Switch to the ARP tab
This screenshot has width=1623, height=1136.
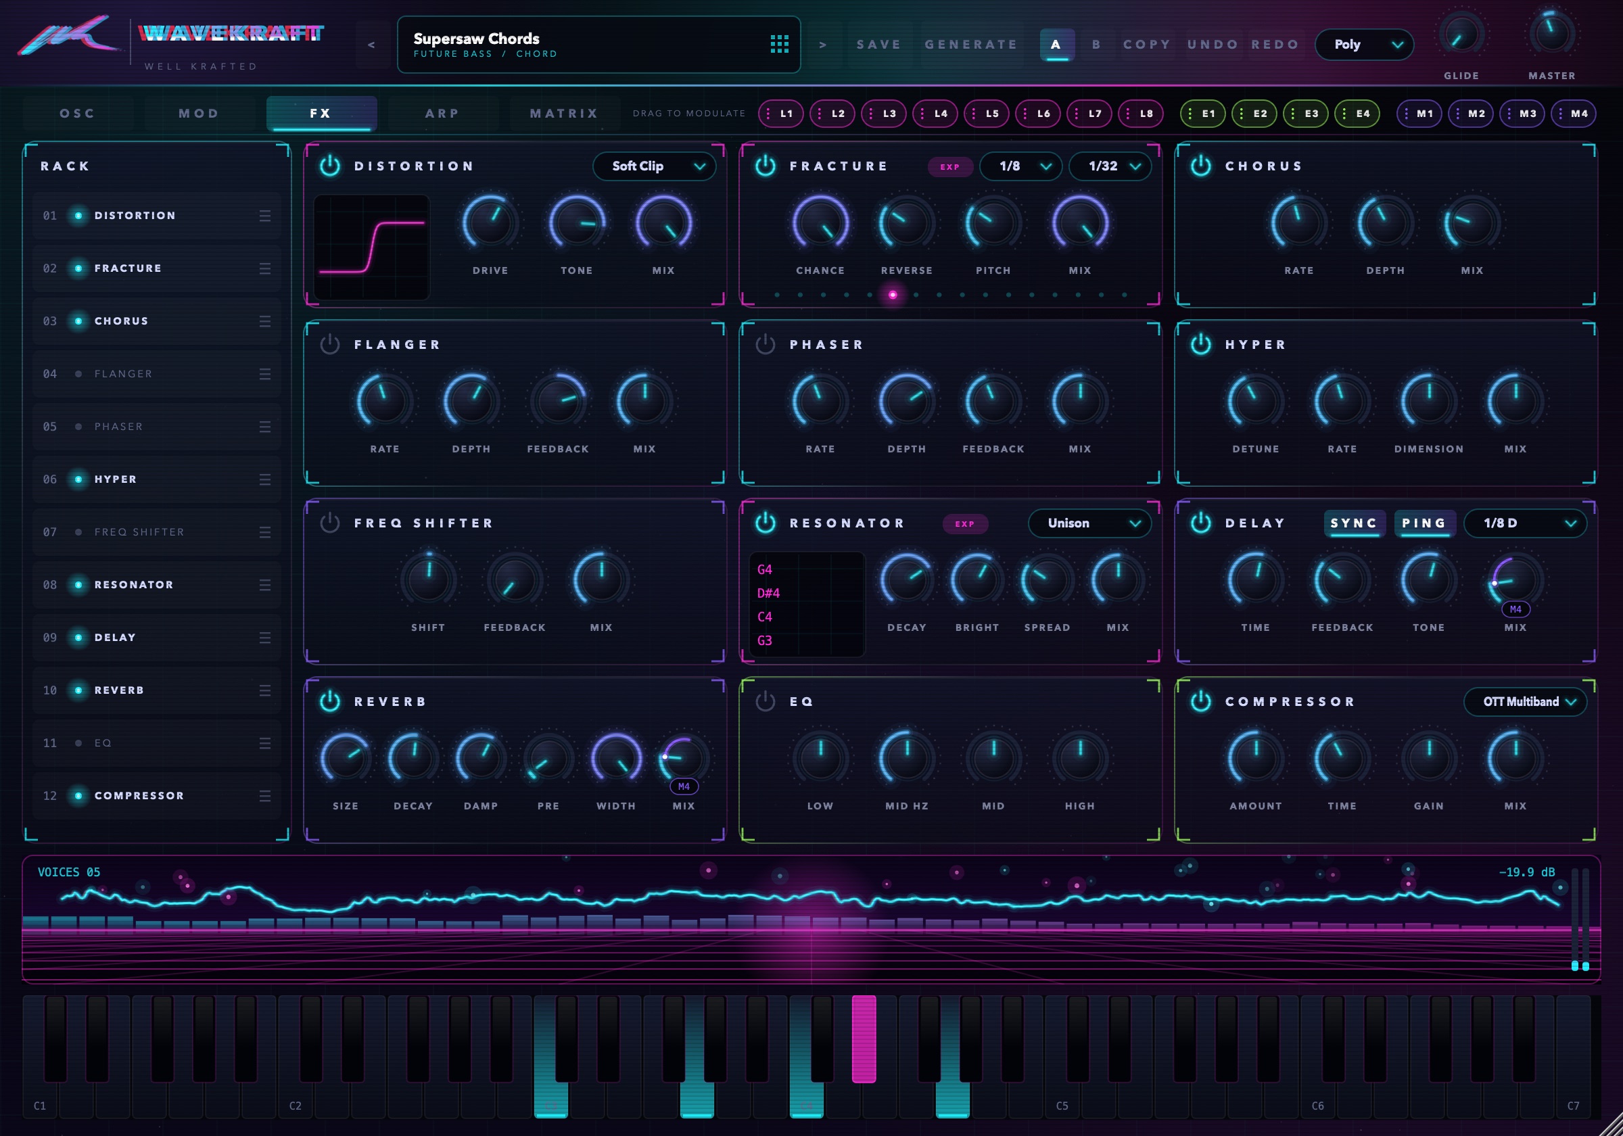click(443, 114)
